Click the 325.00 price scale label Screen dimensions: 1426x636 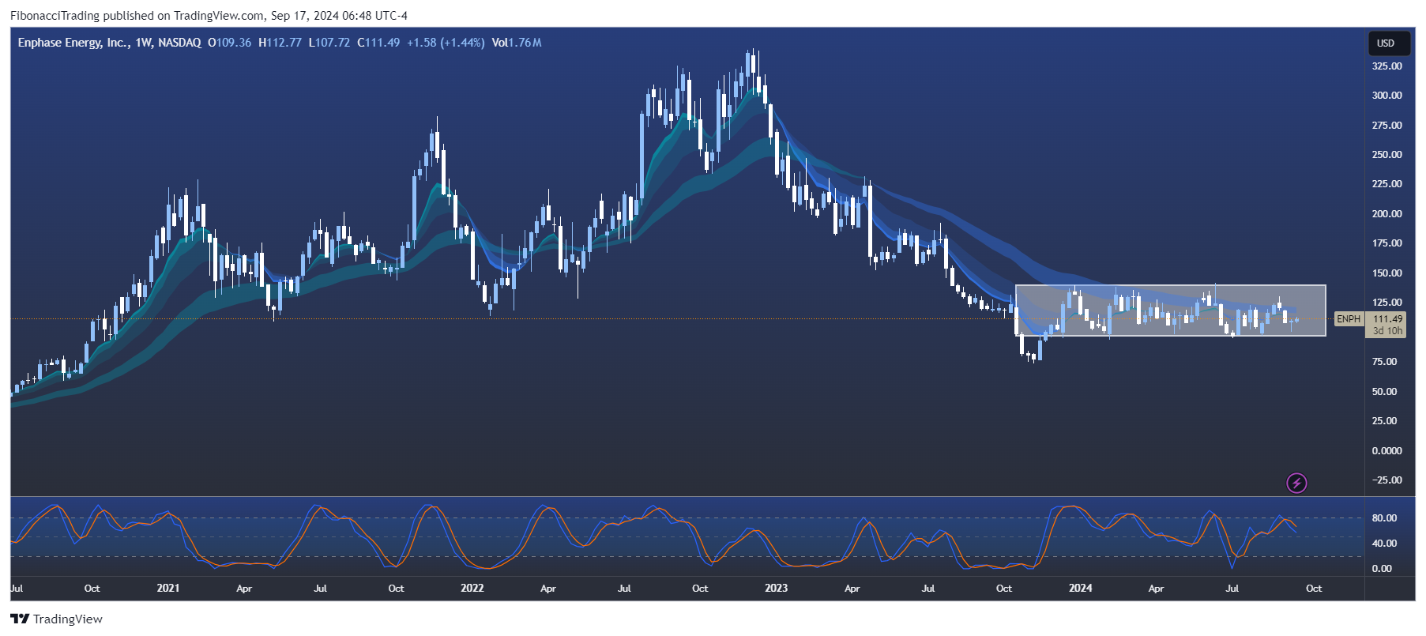click(x=1386, y=66)
